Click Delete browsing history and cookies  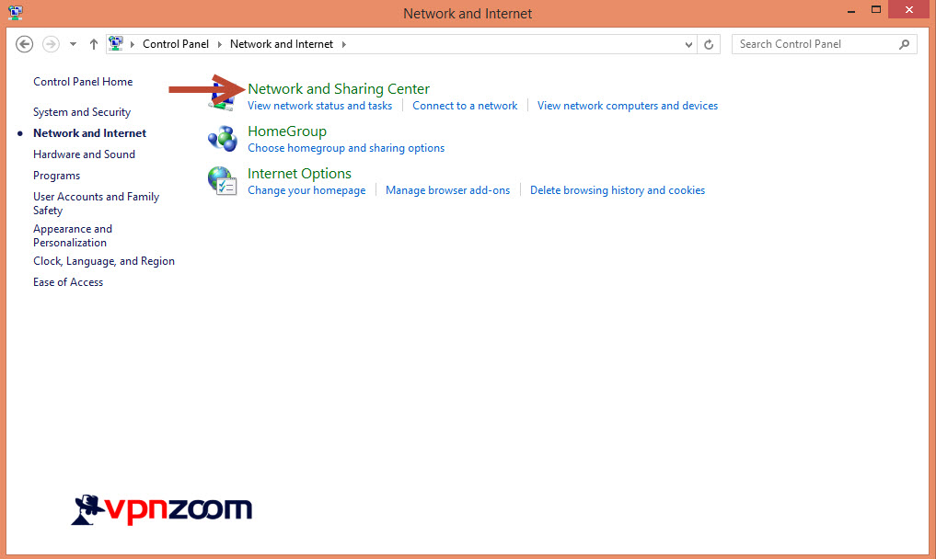point(618,190)
